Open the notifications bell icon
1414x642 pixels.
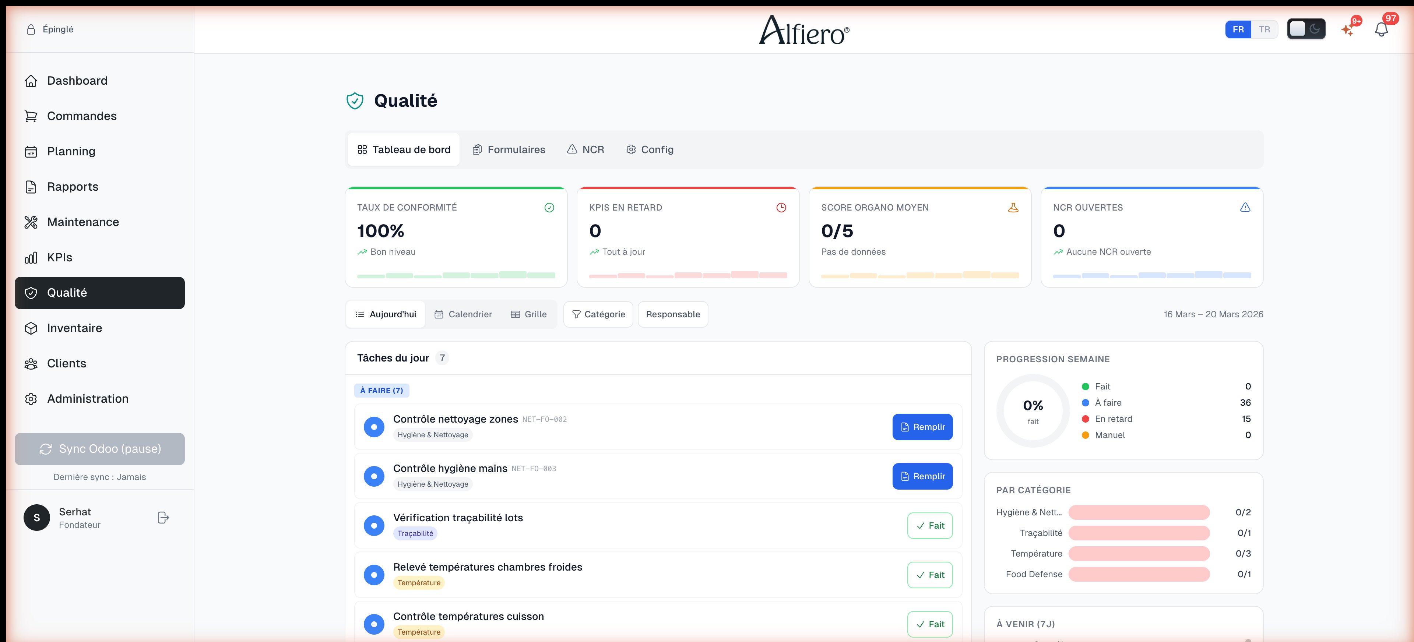coord(1381,29)
